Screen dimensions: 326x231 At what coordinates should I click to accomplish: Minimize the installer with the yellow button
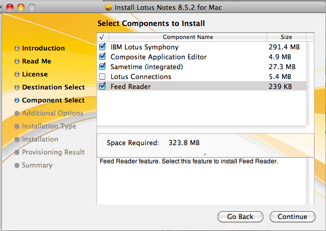[21, 7]
